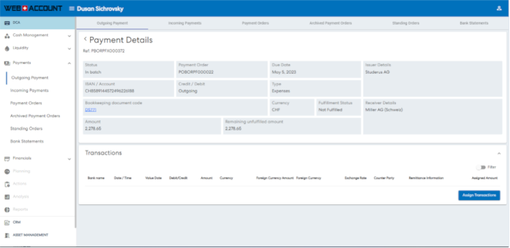Open the user profile icon
Viewport: 510px width, 248px height.
coord(499,8)
